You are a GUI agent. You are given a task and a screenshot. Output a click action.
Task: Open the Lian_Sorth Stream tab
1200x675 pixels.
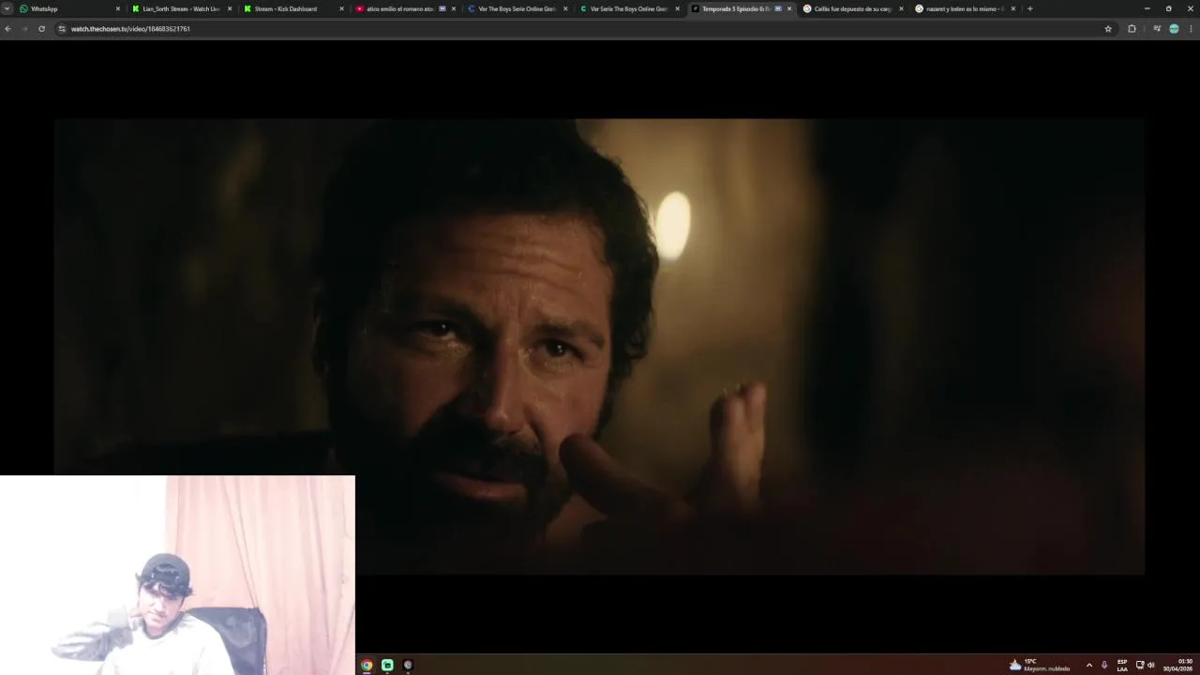pyautogui.click(x=181, y=8)
